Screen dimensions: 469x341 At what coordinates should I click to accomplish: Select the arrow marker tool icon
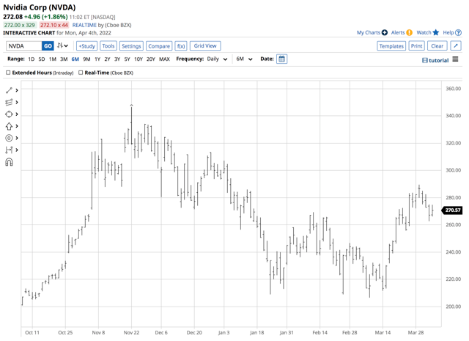9,126
